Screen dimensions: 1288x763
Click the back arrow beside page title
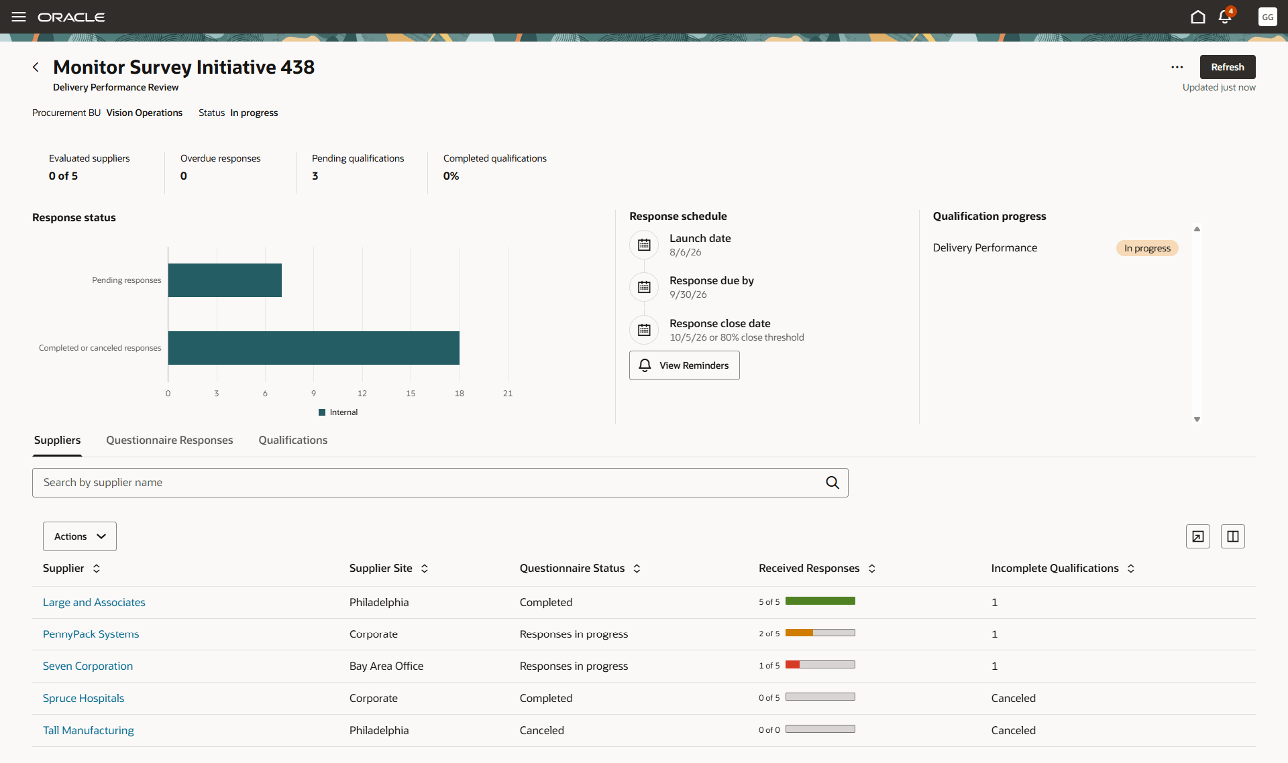click(x=36, y=67)
